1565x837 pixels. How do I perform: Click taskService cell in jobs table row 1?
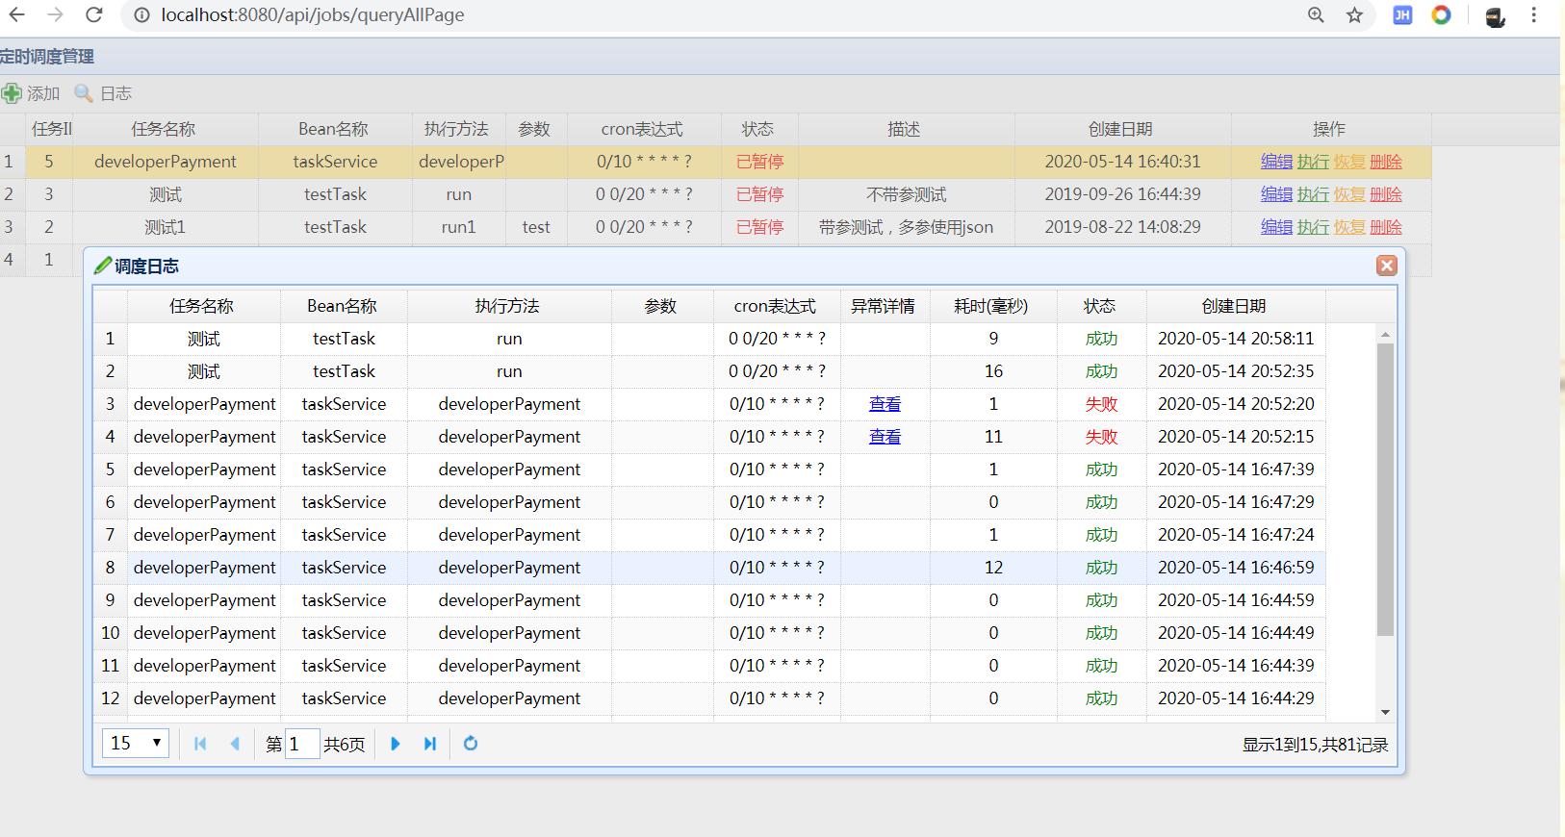335,162
